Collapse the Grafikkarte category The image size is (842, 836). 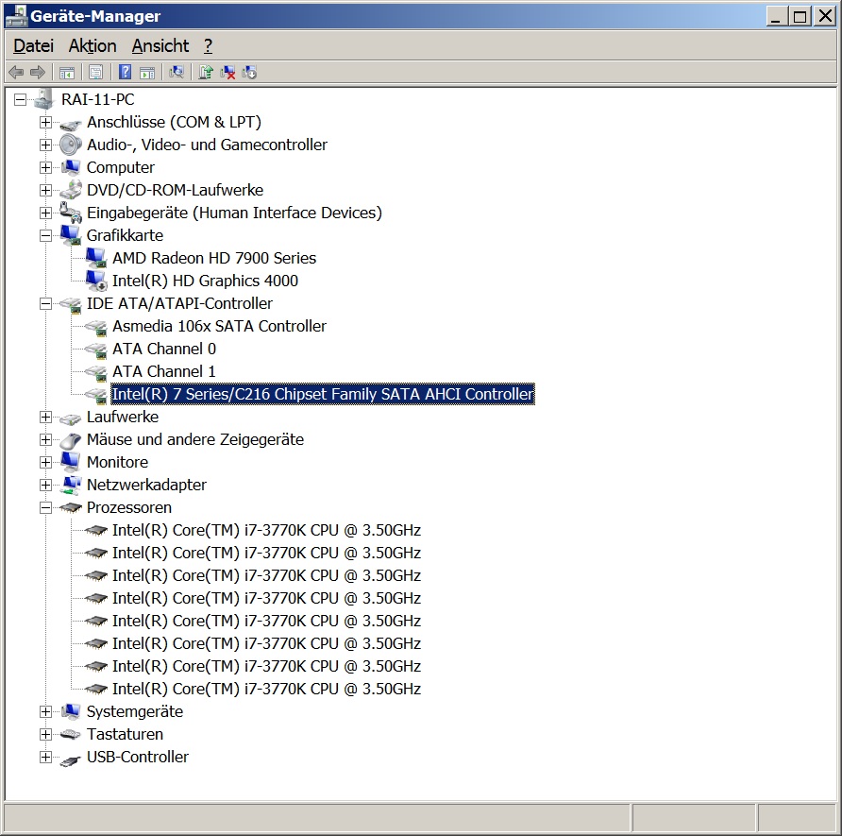pos(46,236)
